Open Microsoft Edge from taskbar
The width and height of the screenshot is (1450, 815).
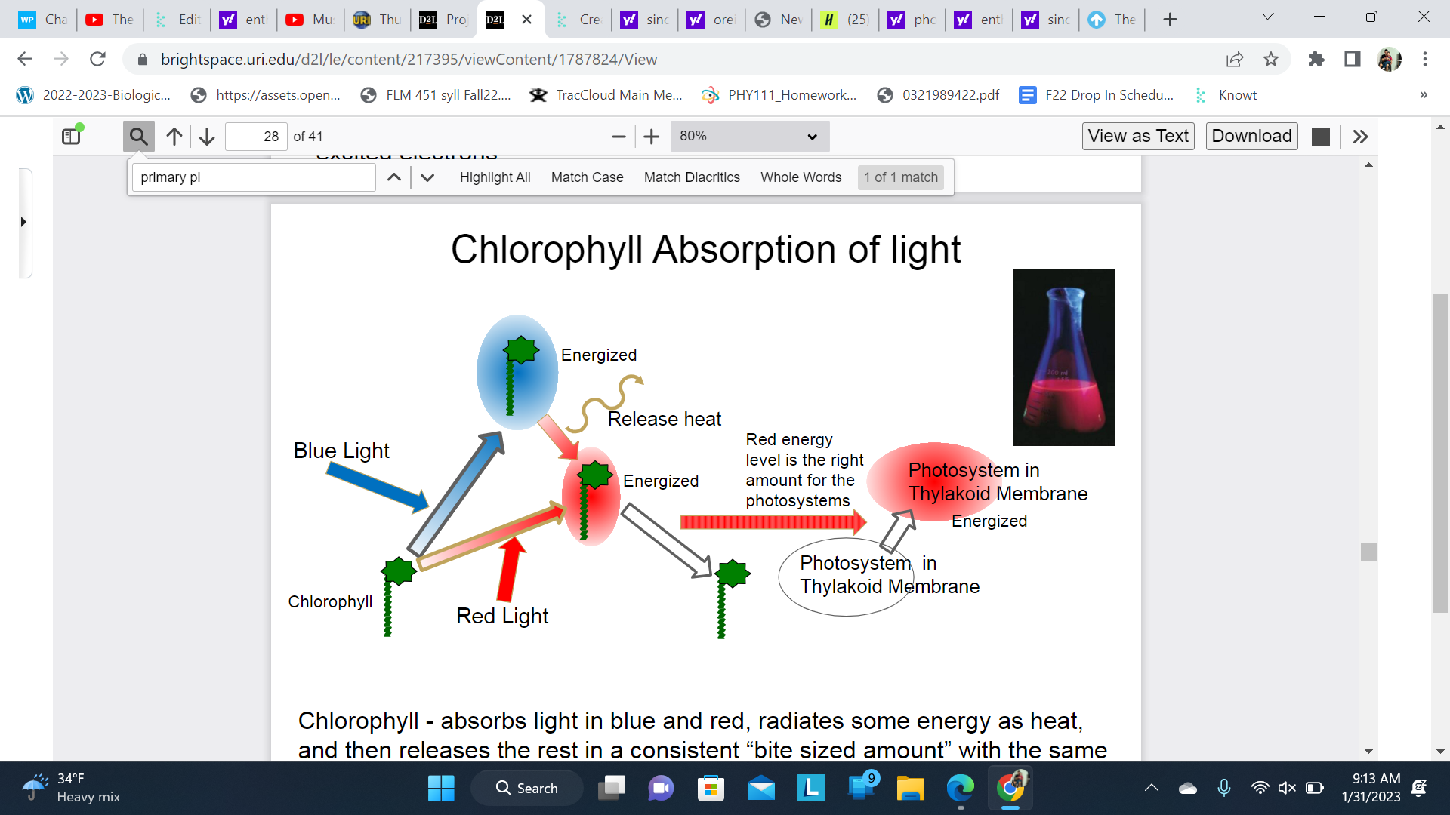(960, 788)
